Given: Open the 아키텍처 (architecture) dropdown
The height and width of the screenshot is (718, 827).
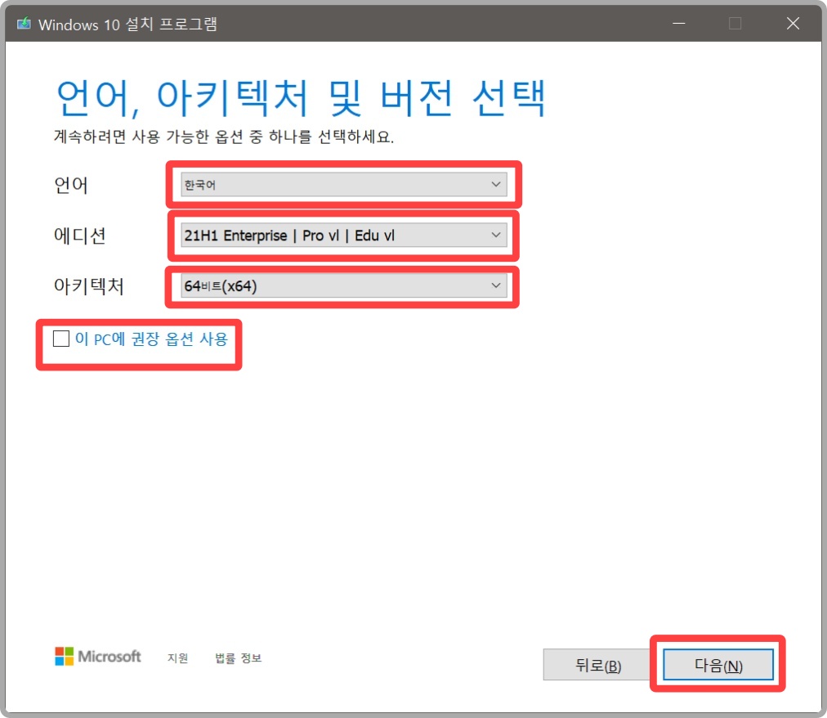Looking at the screenshot, I should (343, 285).
